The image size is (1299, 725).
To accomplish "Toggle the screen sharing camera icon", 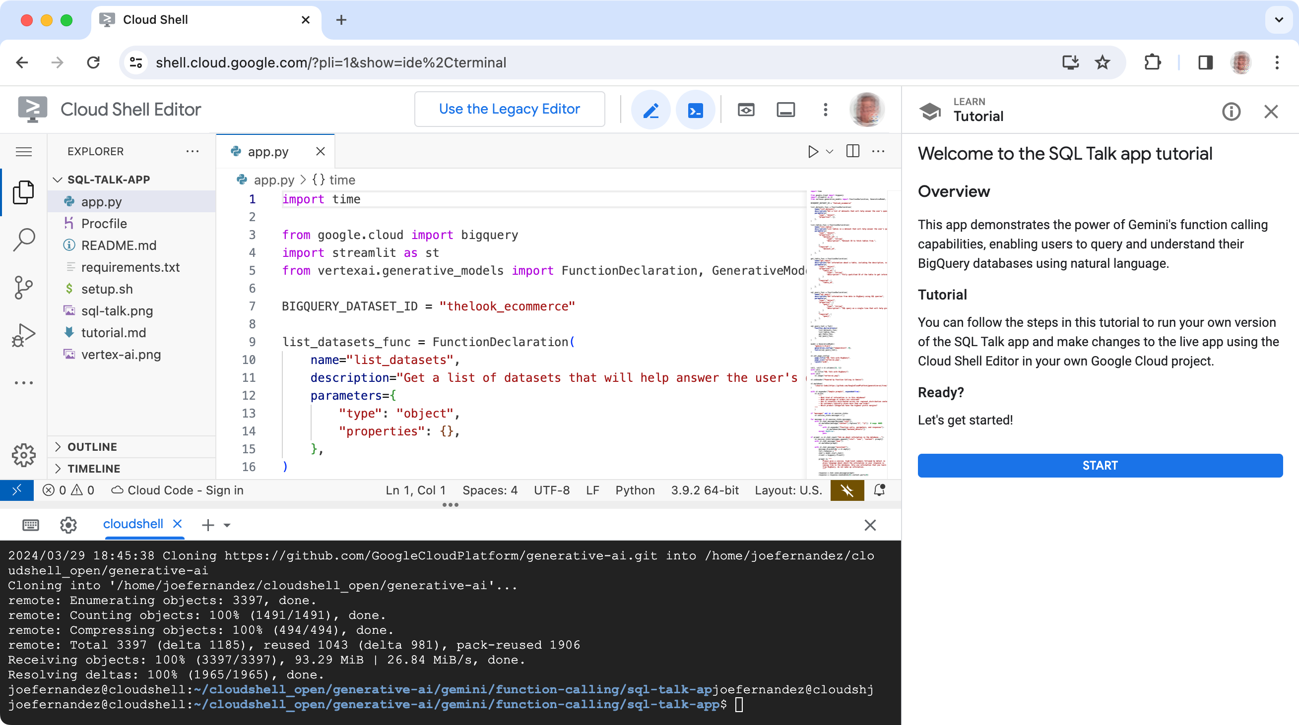I will tap(747, 109).
